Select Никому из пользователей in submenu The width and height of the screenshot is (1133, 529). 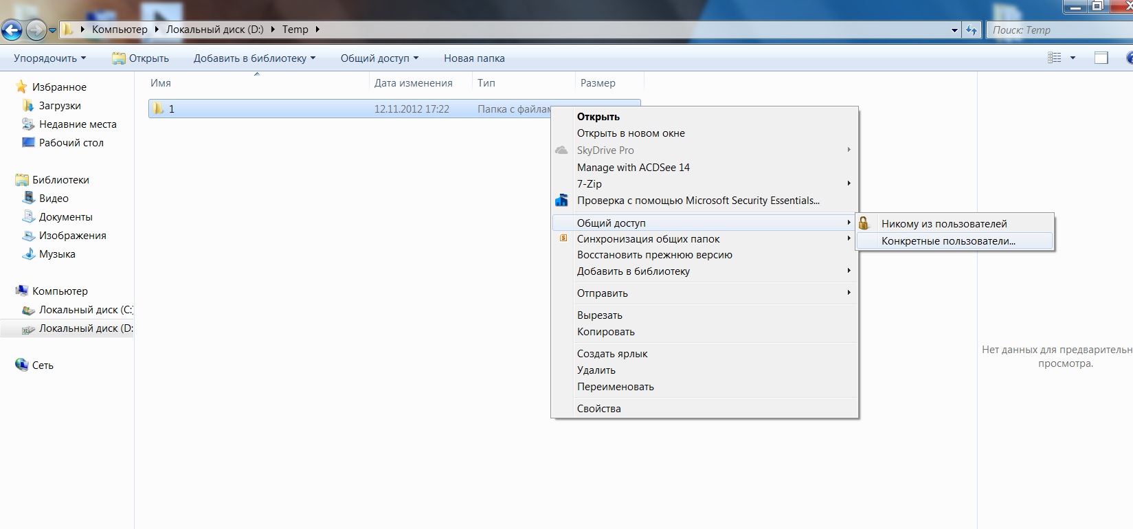point(954,223)
